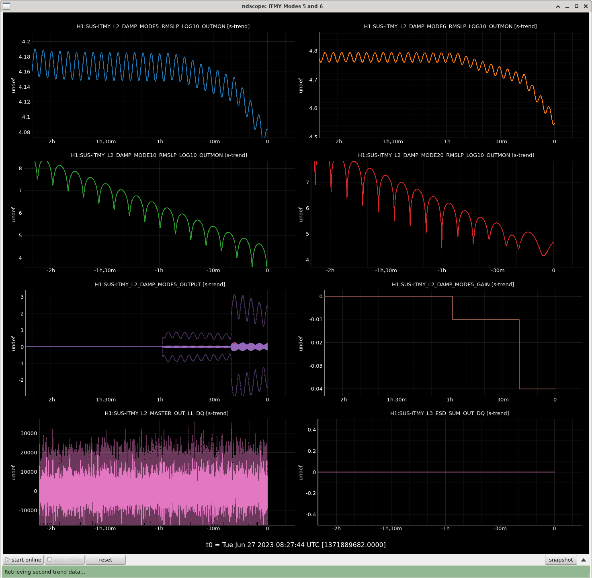592x578 pixels.
Task: Minimize the ndscope window
Action: point(567,6)
